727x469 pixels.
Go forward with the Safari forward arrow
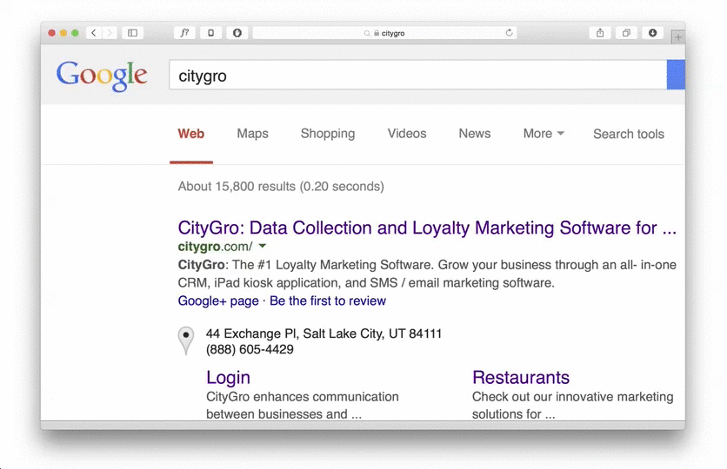tap(110, 33)
